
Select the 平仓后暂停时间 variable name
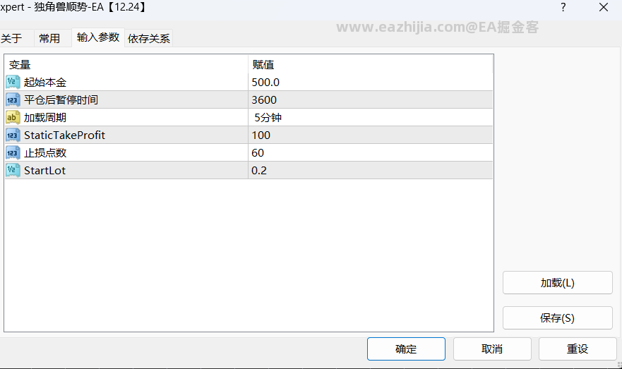(61, 100)
